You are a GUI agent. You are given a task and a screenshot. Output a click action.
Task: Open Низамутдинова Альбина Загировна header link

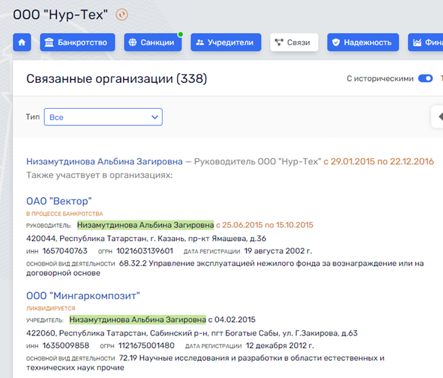104,162
